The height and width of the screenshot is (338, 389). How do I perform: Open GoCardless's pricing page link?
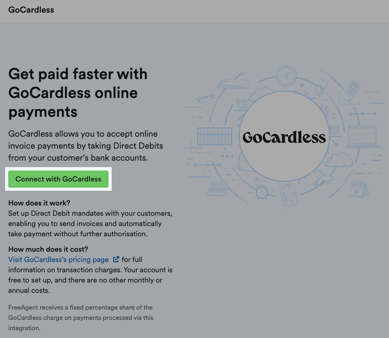click(58, 259)
